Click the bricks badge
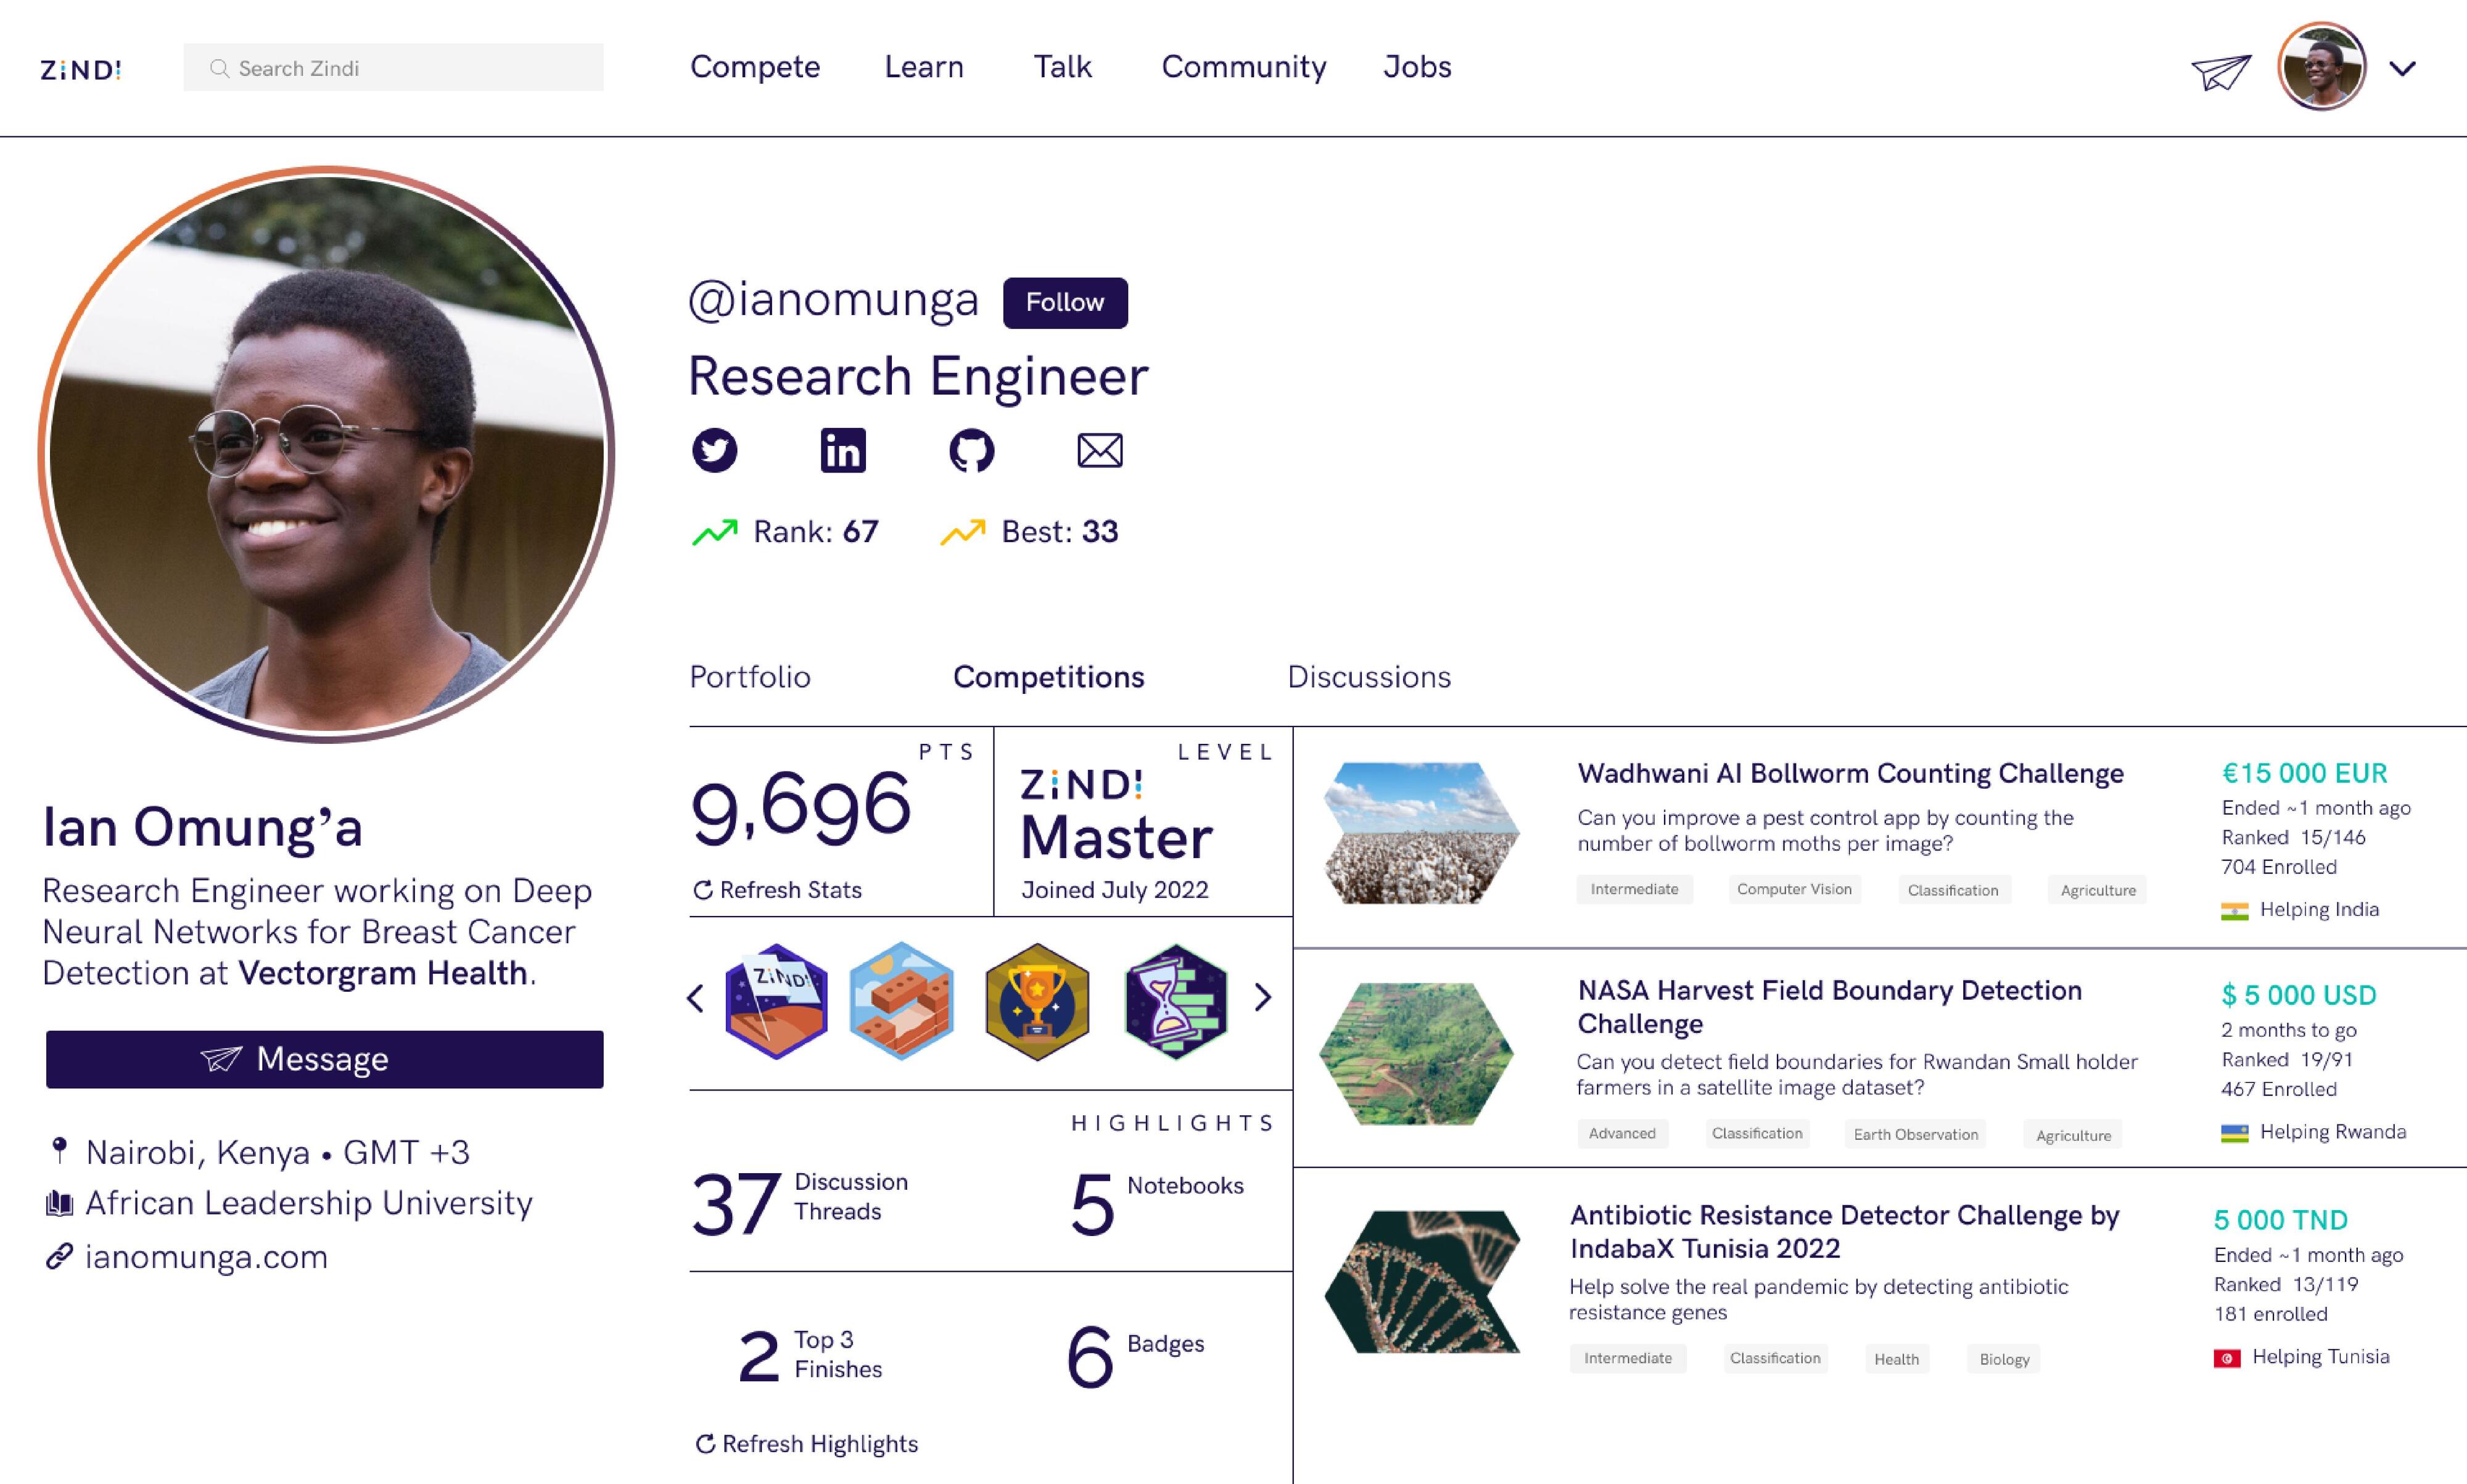Screen dimensions: 2467x1484 pos(902,1001)
